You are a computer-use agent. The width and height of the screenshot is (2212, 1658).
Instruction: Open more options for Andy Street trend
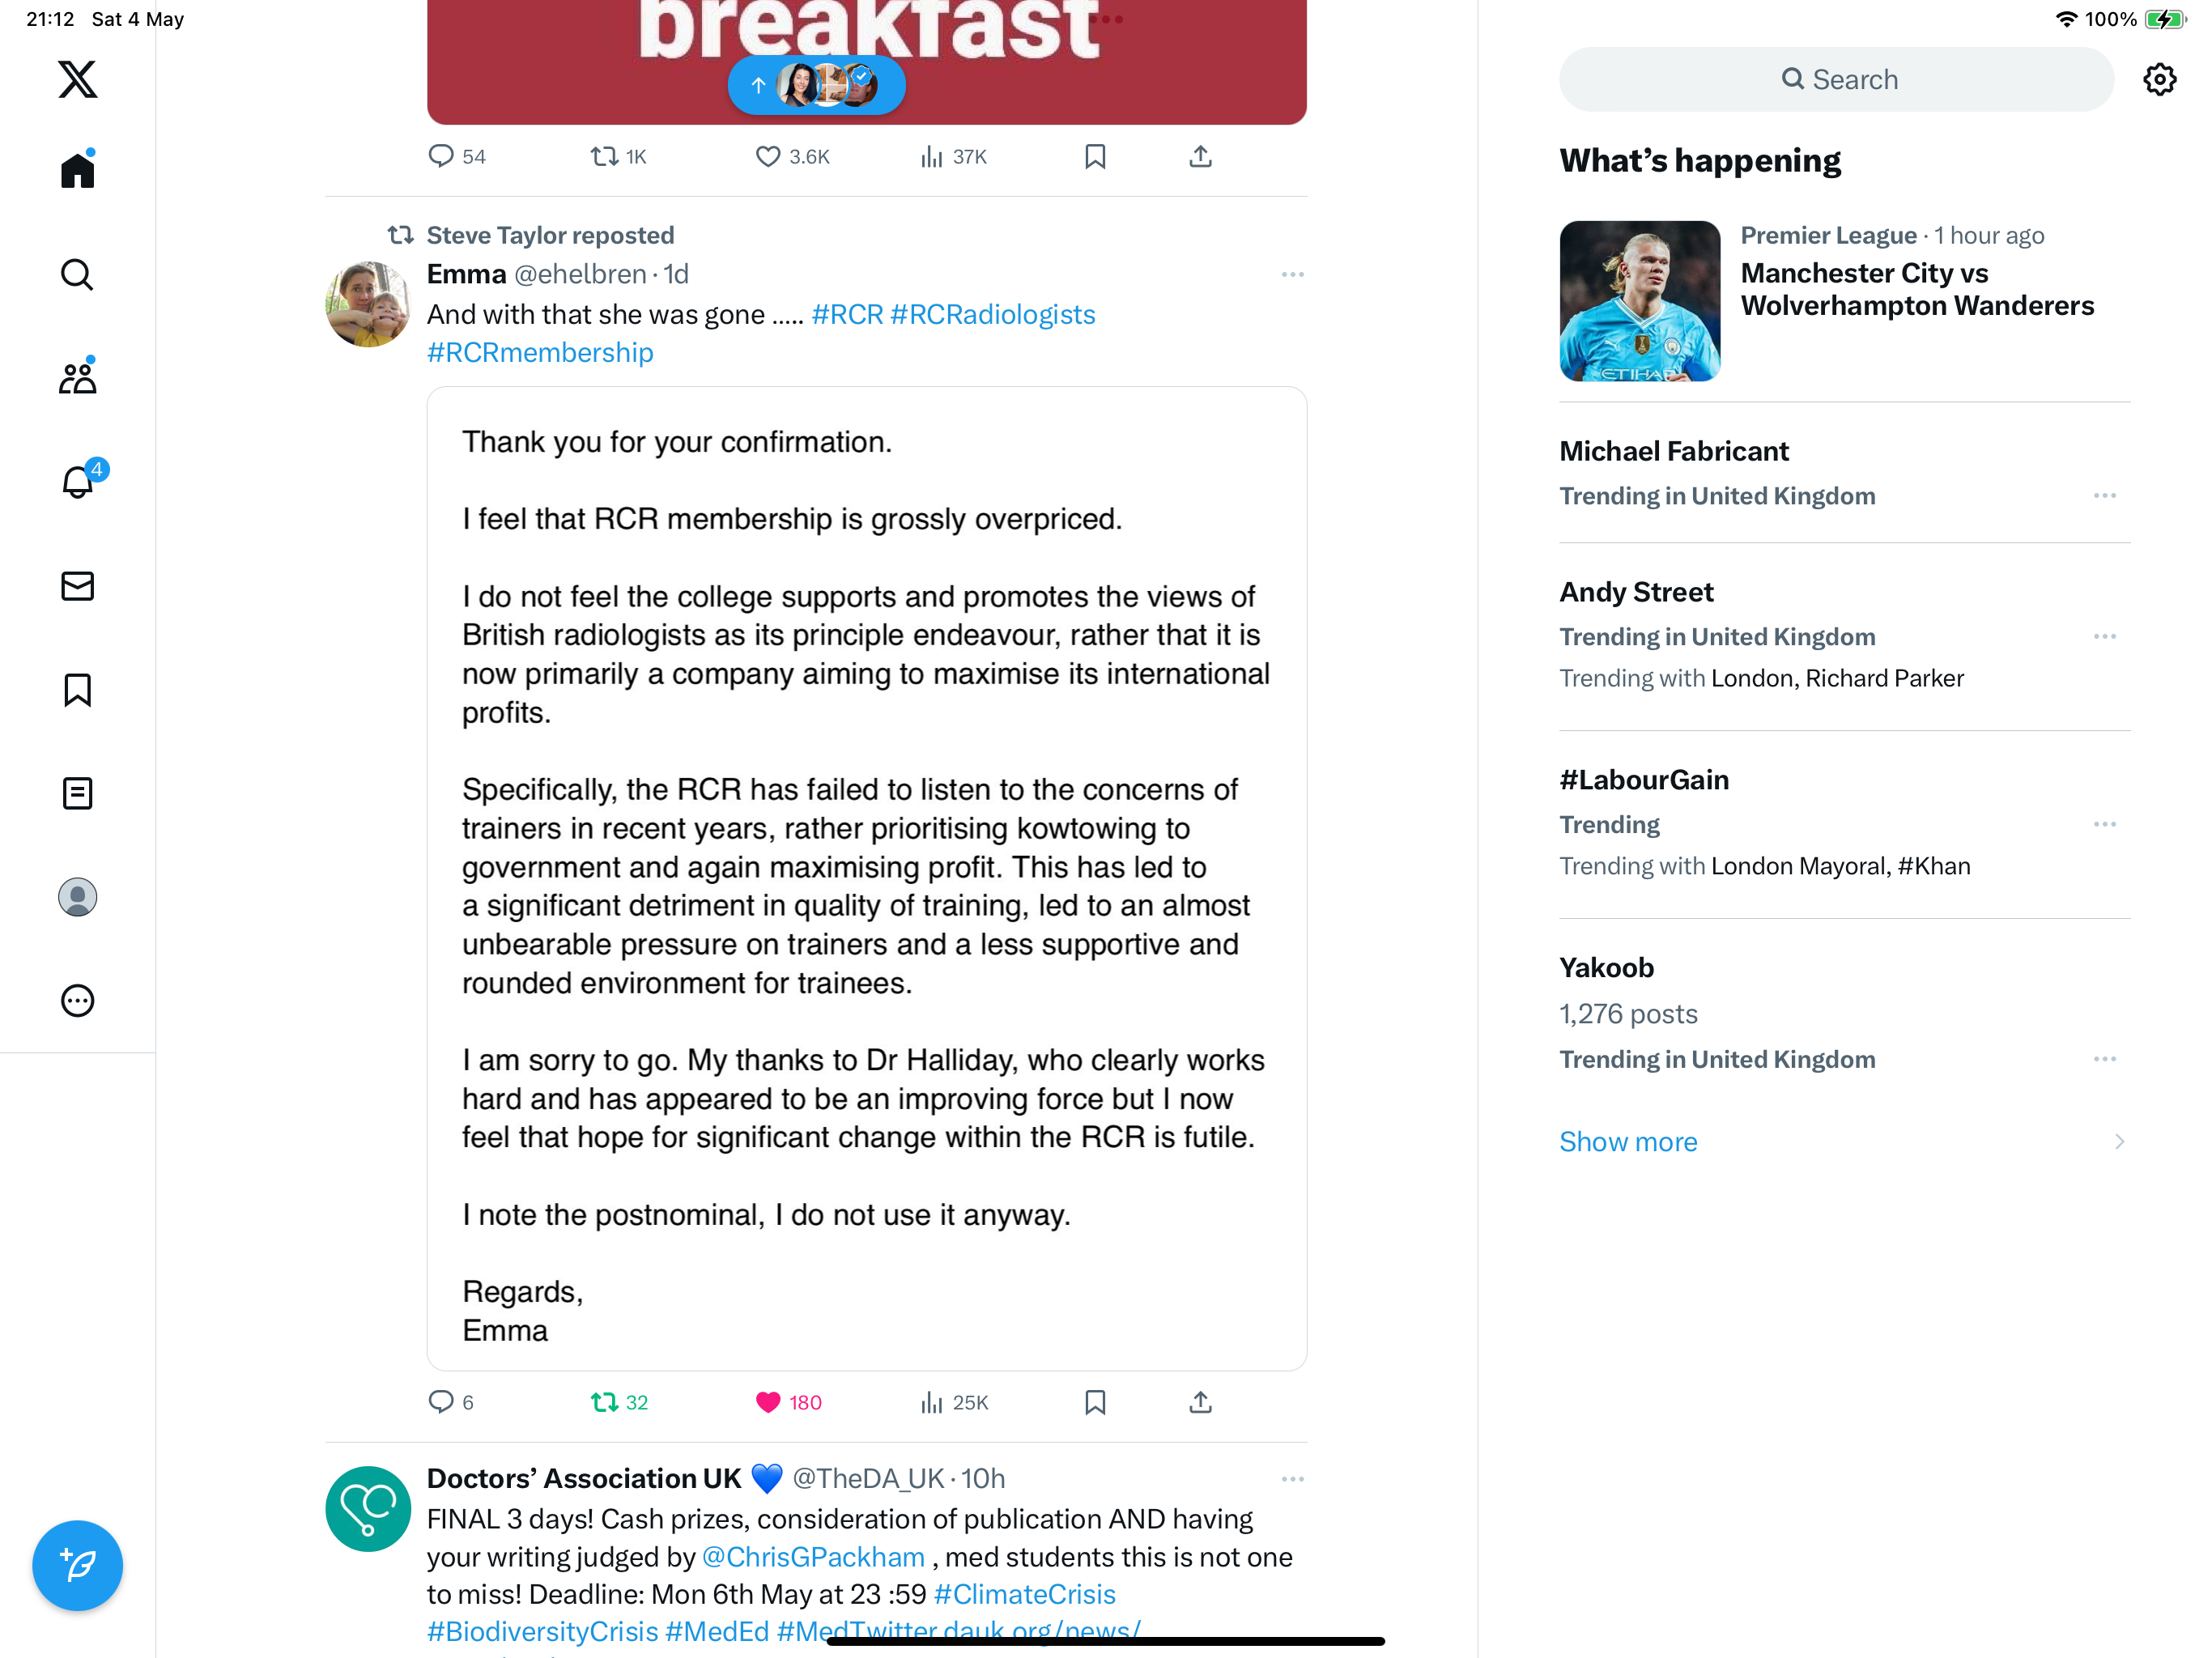(2104, 636)
